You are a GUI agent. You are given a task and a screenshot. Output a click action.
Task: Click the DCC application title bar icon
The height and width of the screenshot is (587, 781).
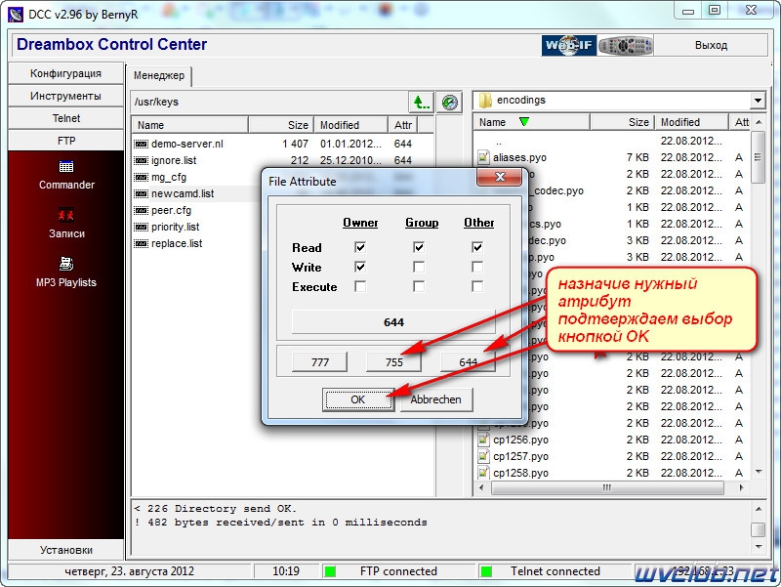(x=16, y=14)
